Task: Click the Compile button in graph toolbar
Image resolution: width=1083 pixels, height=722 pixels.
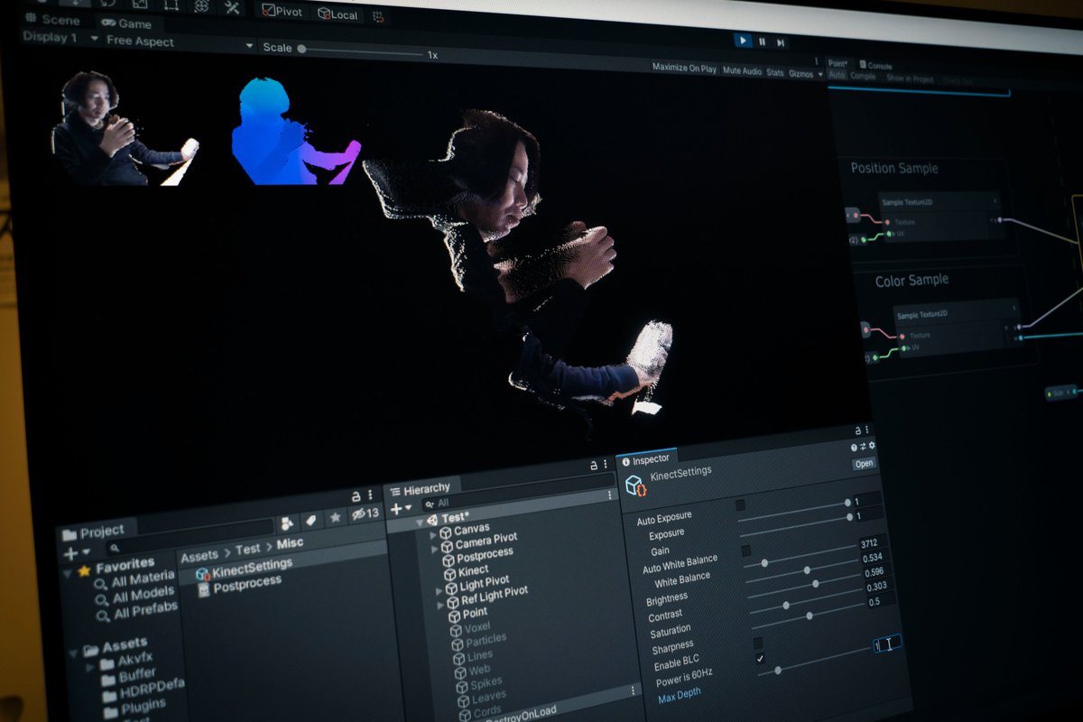Action: click(863, 77)
